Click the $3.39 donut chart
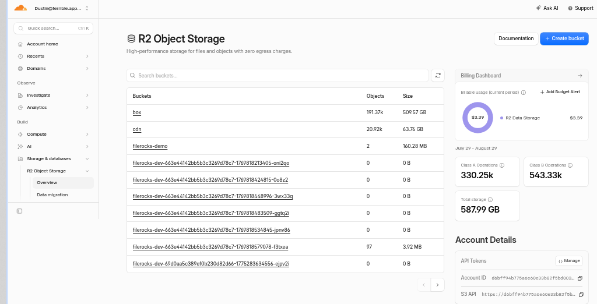The image size is (597, 304). click(x=477, y=118)
